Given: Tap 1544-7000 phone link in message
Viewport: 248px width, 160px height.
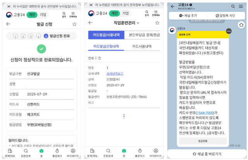Looking at the screenshot, I should 205,113.
